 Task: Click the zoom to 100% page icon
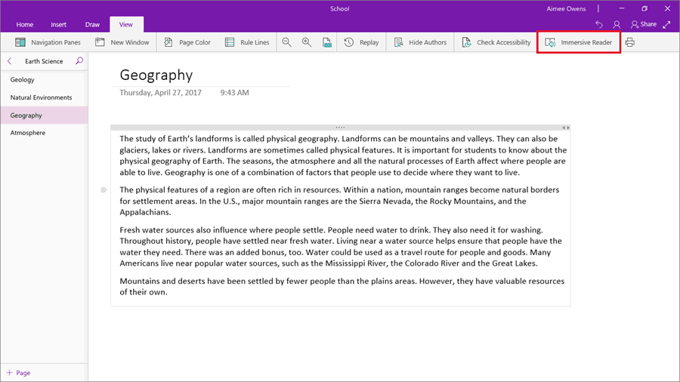coord(327,42)
